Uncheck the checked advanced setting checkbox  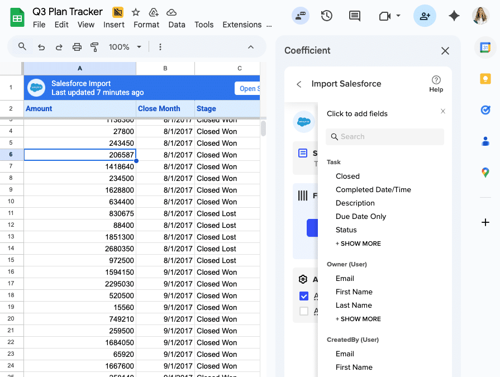point(304,296)
